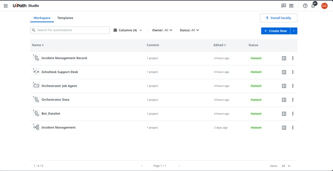The image size is (333, 171).
Task: Switch to the Templates tab
Action: coord(65,18)
